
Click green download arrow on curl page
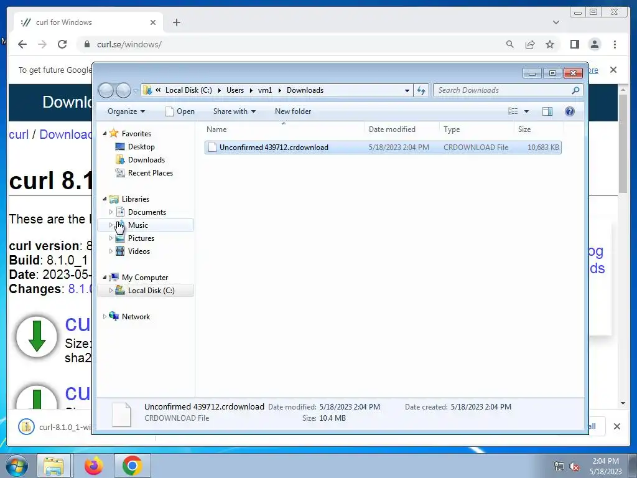pos(37,336)
